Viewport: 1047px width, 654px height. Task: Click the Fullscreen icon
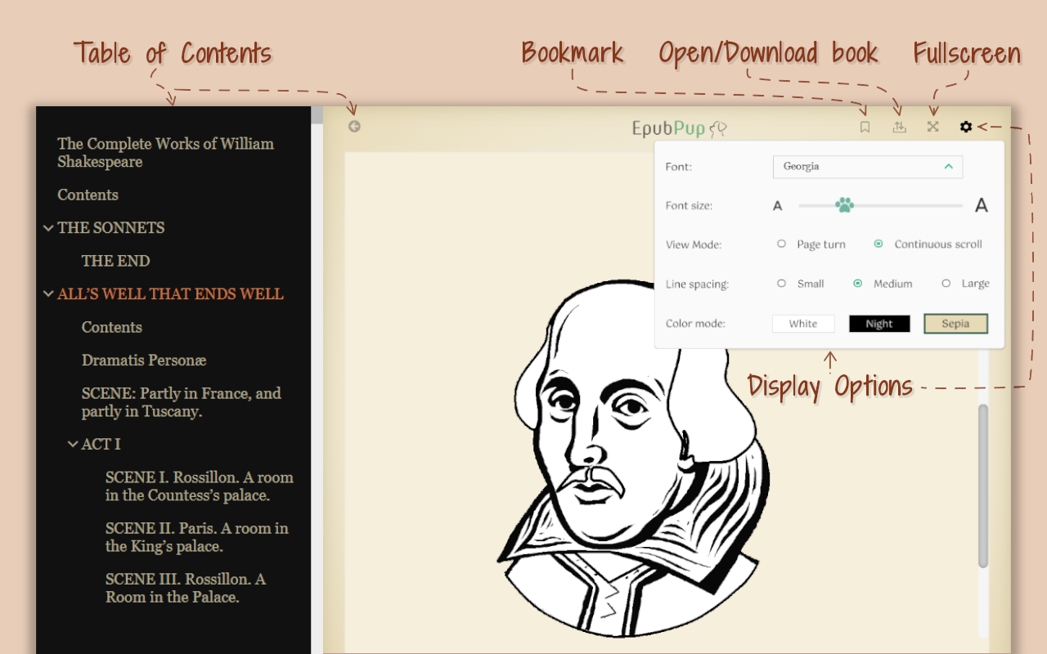[x=932, y=127]
